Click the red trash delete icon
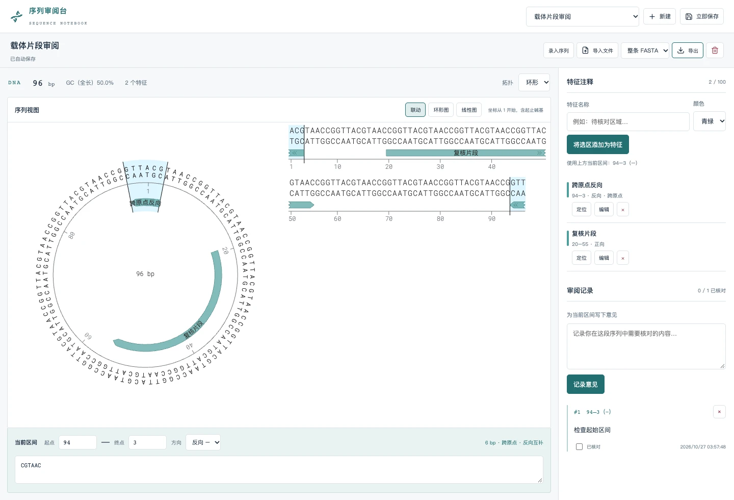The height and width of the screenshot is (500, 734). (715, 51)
